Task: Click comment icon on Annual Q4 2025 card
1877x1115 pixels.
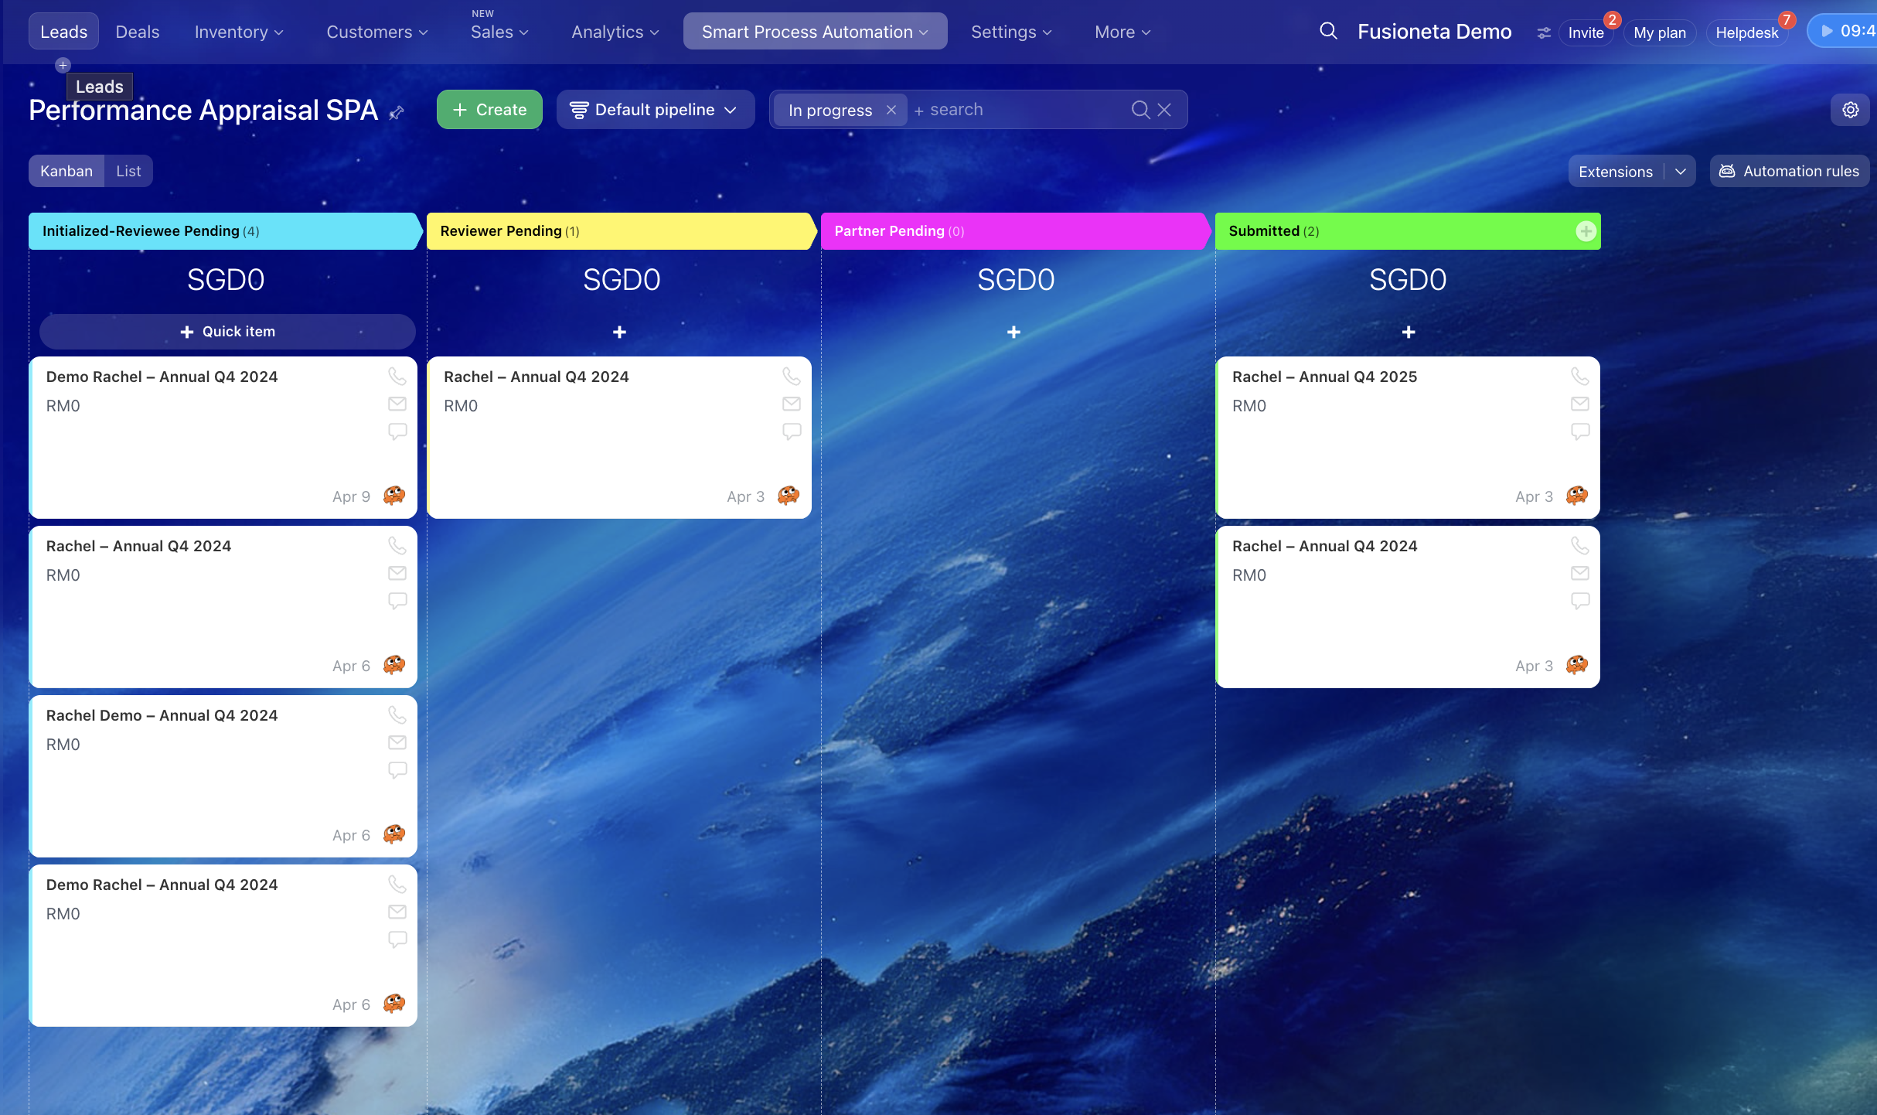Action: click(1579, 431)
